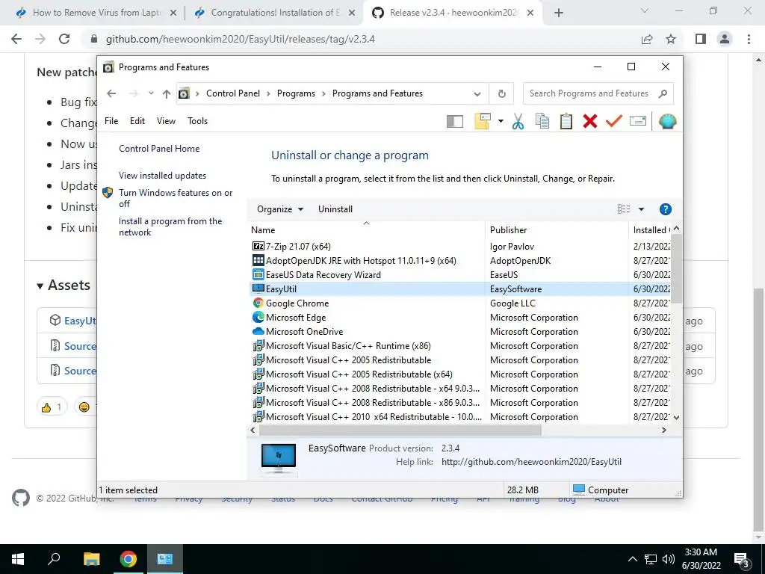This screenshot has width=765, height=574.
Task: Open the View menu
Action: (x=166, y=121)
